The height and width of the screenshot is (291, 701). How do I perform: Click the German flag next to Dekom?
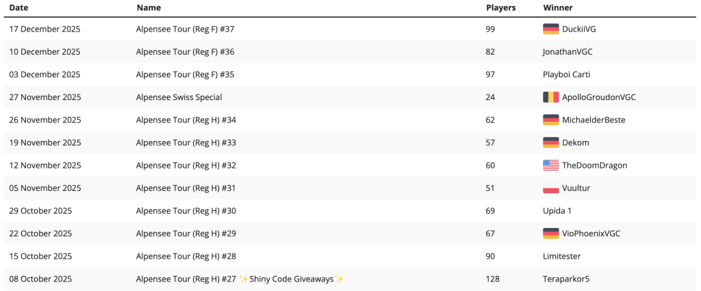(550, 142)
